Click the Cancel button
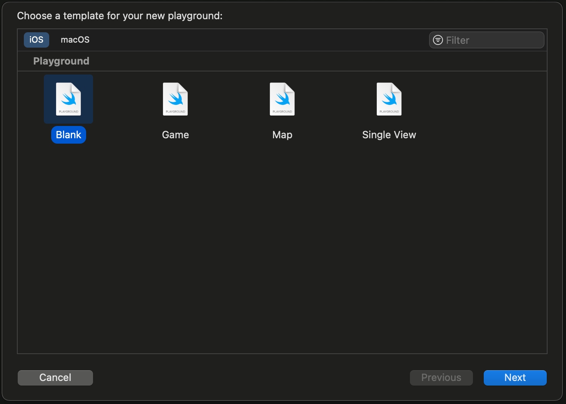The width and height of the screenshot is (566, 404). coord(55,378)
